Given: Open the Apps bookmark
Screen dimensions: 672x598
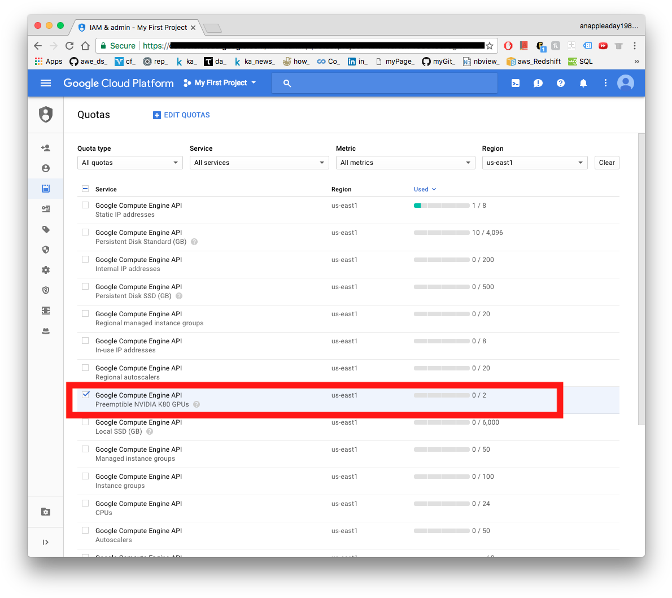Looking at the screenshot, I should 49,62.
